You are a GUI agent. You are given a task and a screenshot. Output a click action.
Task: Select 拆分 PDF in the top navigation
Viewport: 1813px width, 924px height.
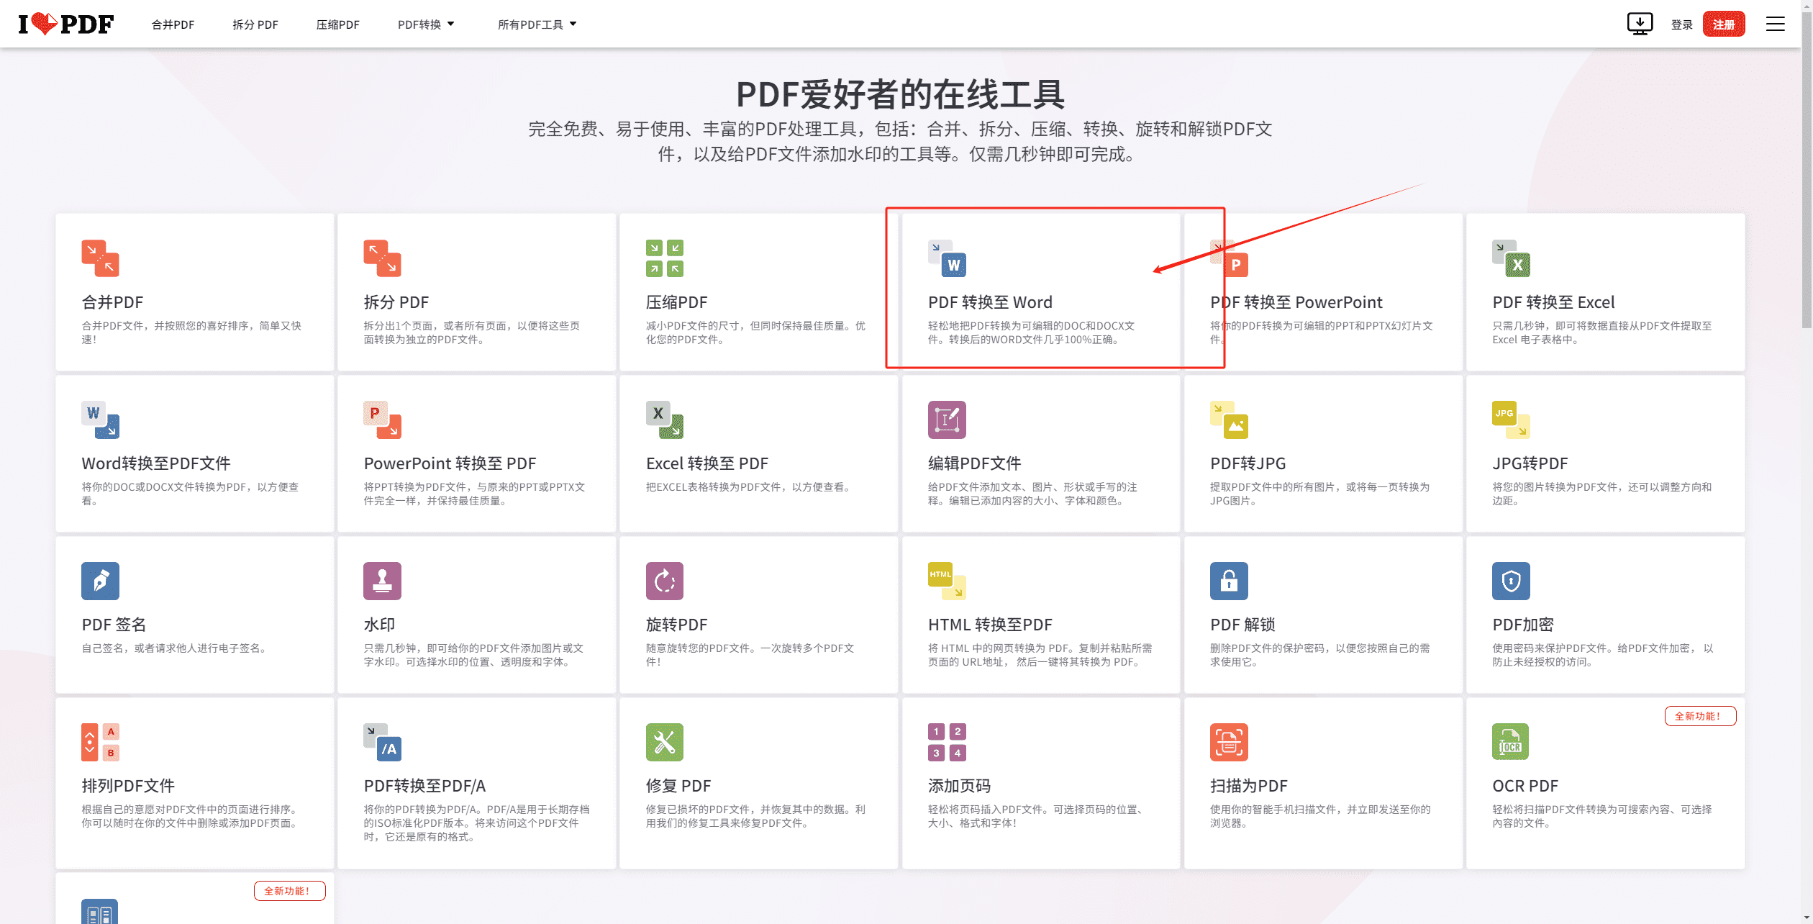pyautogui.click(x=255, y=24)
